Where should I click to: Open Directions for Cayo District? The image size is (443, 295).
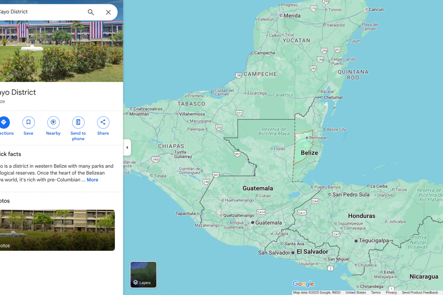click(x=4, y=123)
